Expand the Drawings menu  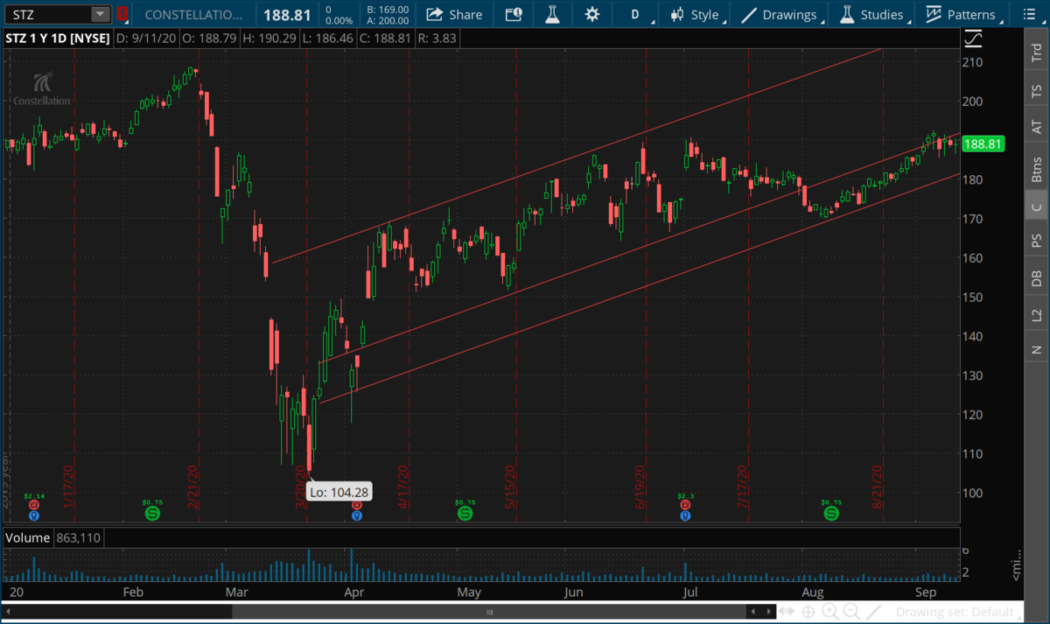[x=779, y=15]
